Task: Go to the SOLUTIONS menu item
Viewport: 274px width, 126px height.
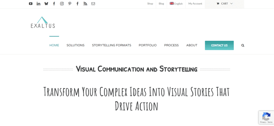Action: click(75, 45)
